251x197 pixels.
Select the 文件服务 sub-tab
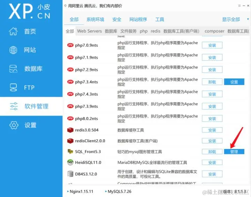point(128,31)
